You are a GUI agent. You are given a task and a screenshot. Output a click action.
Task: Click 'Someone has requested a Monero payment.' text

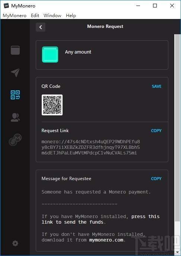pyautogui.click(x=96, y=192)
